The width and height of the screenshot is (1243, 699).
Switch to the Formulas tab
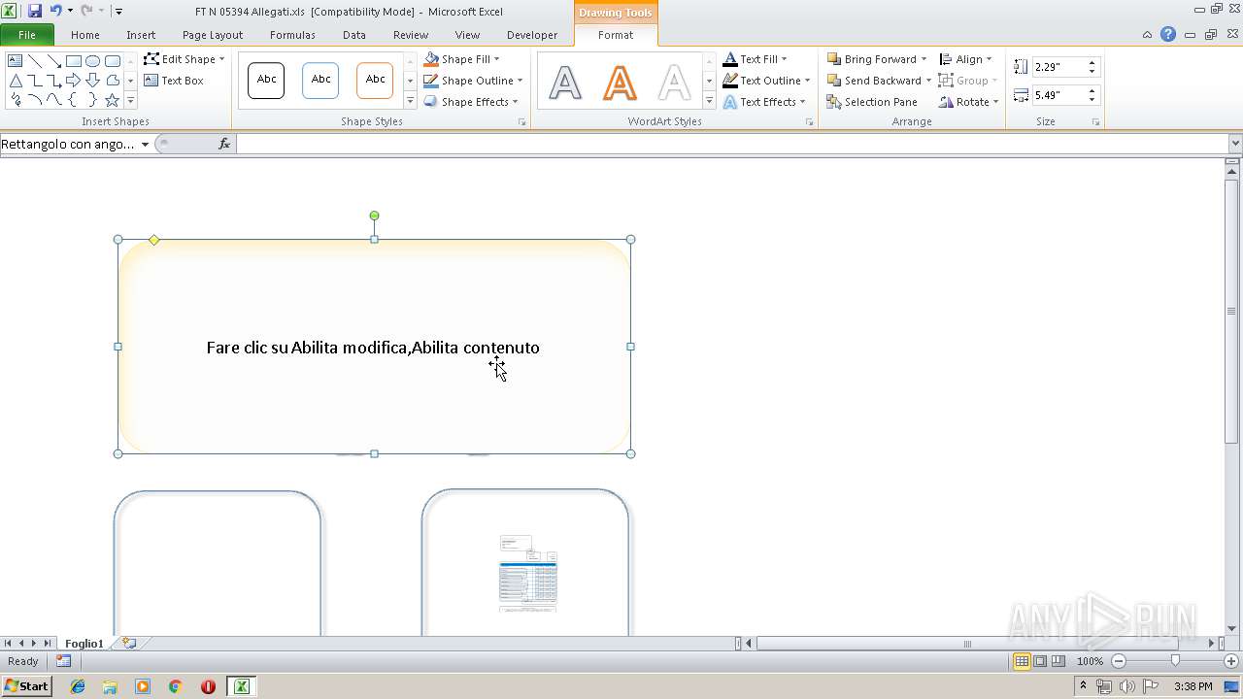click(292, 35)
